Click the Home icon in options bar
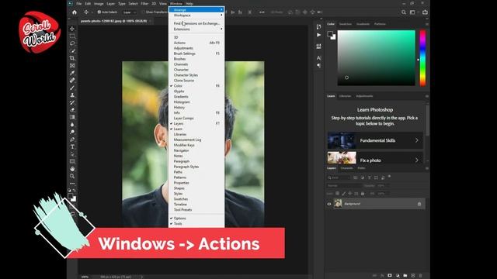Image resolution: width=497 pixels, height=279 pixels. click(x=75, y=12)
